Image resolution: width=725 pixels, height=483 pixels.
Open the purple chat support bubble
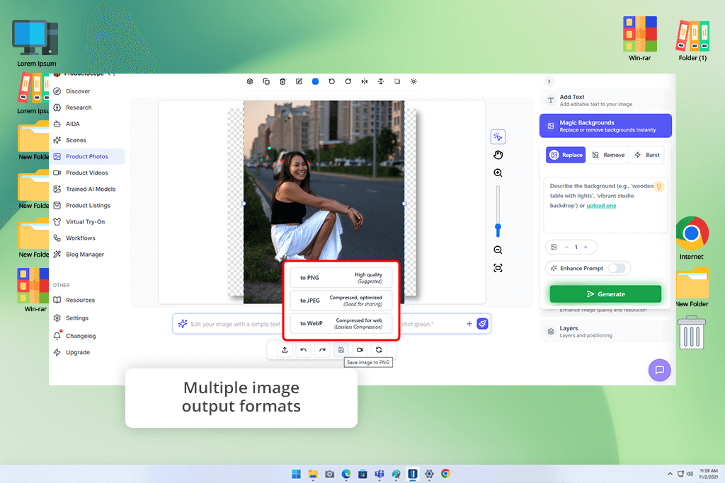pyautogui.click(x=659, y=370)
